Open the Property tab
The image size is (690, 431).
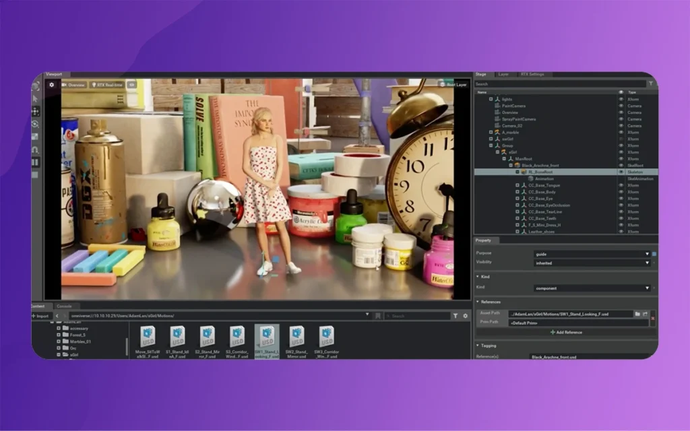pyautogui.click(x=483, y=240)
